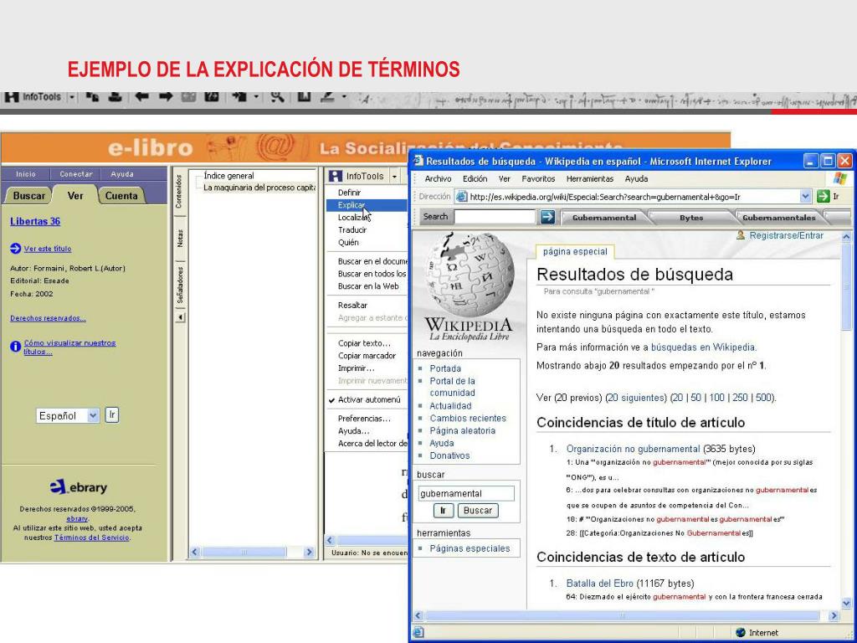
Task: Toggle the Activar automenú checked item
Action: [368, 399]
